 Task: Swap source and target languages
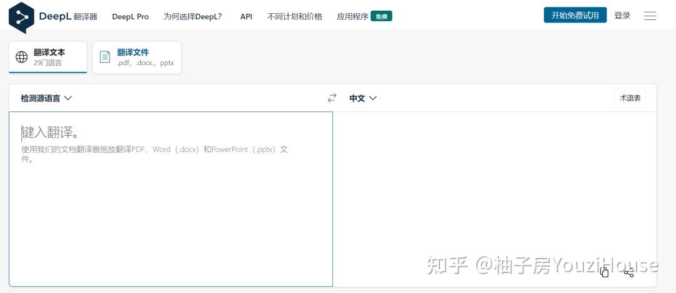click(x=332, y=98)
